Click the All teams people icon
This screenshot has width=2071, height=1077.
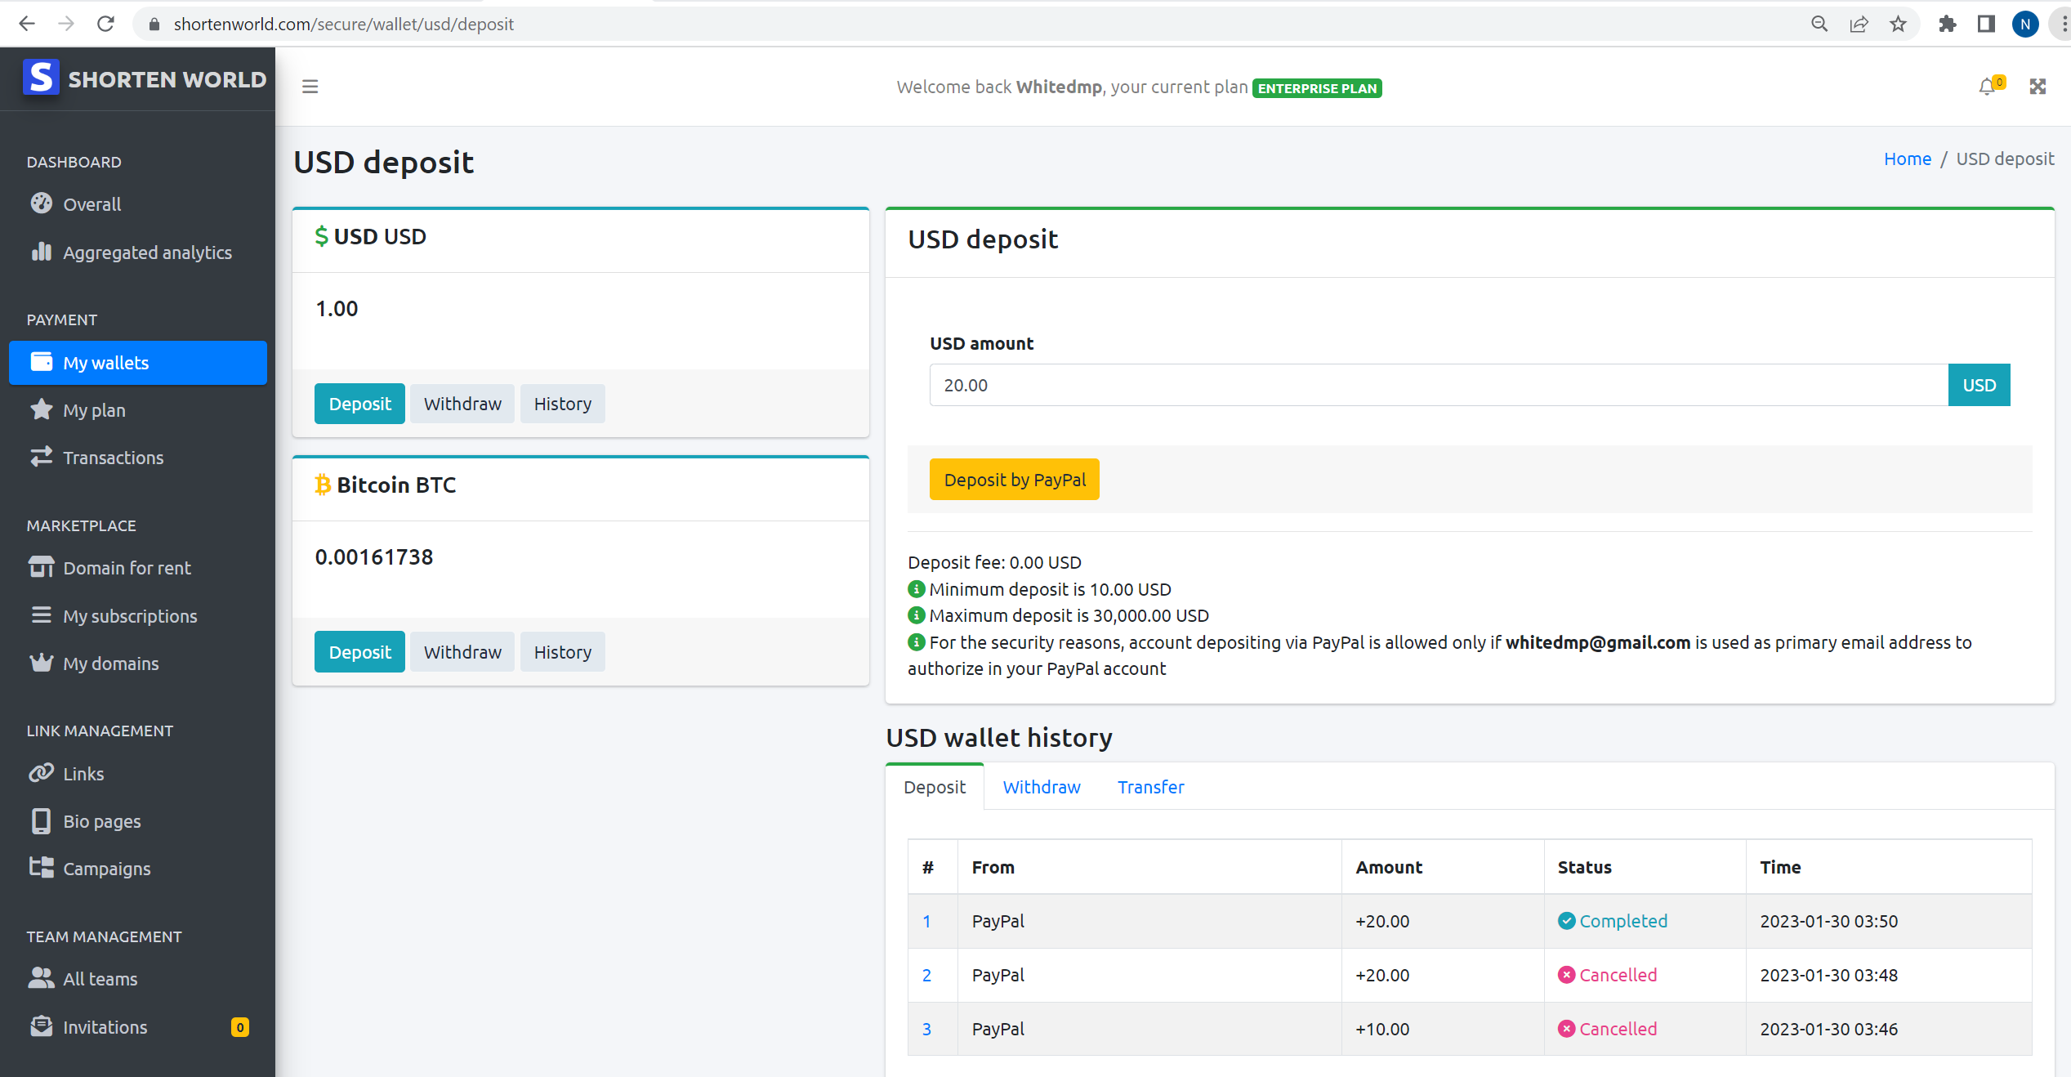click(41, 978)
